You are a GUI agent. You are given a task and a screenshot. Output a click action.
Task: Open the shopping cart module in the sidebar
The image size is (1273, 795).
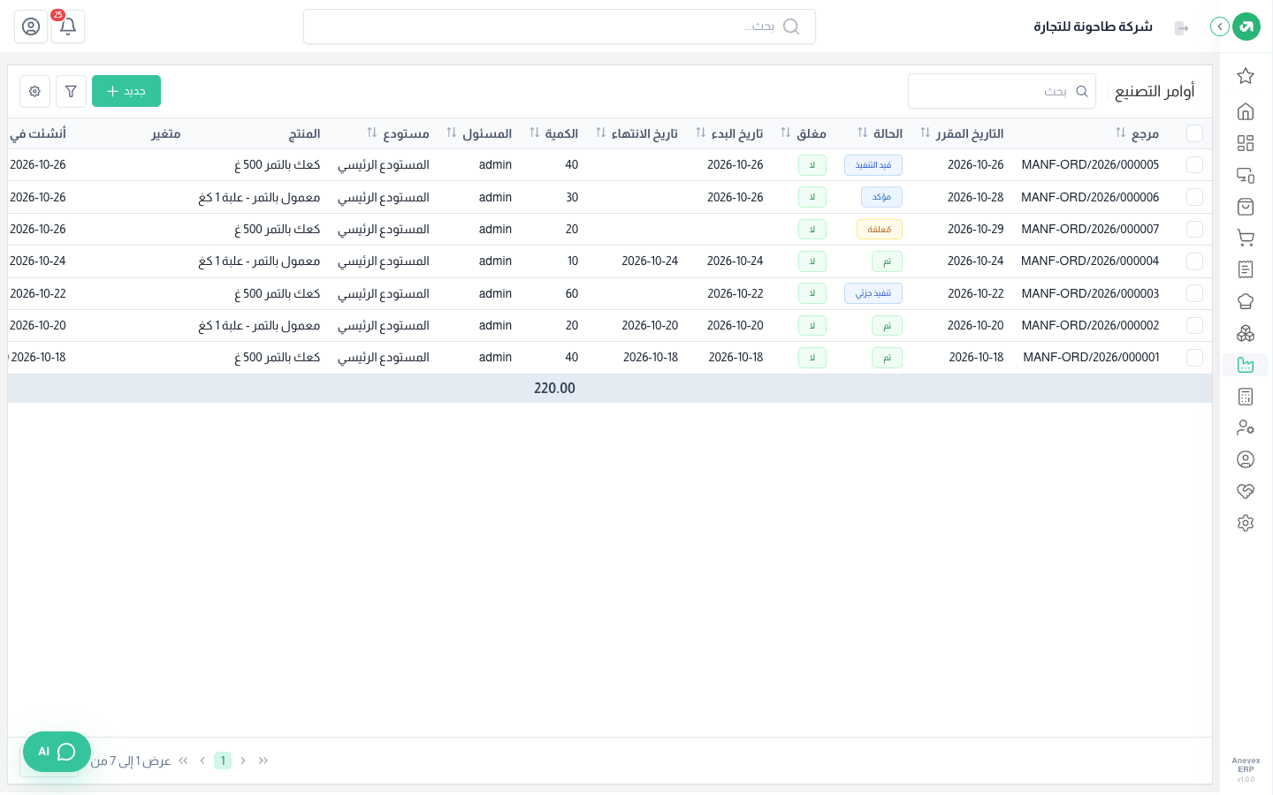click(1246, 238)
